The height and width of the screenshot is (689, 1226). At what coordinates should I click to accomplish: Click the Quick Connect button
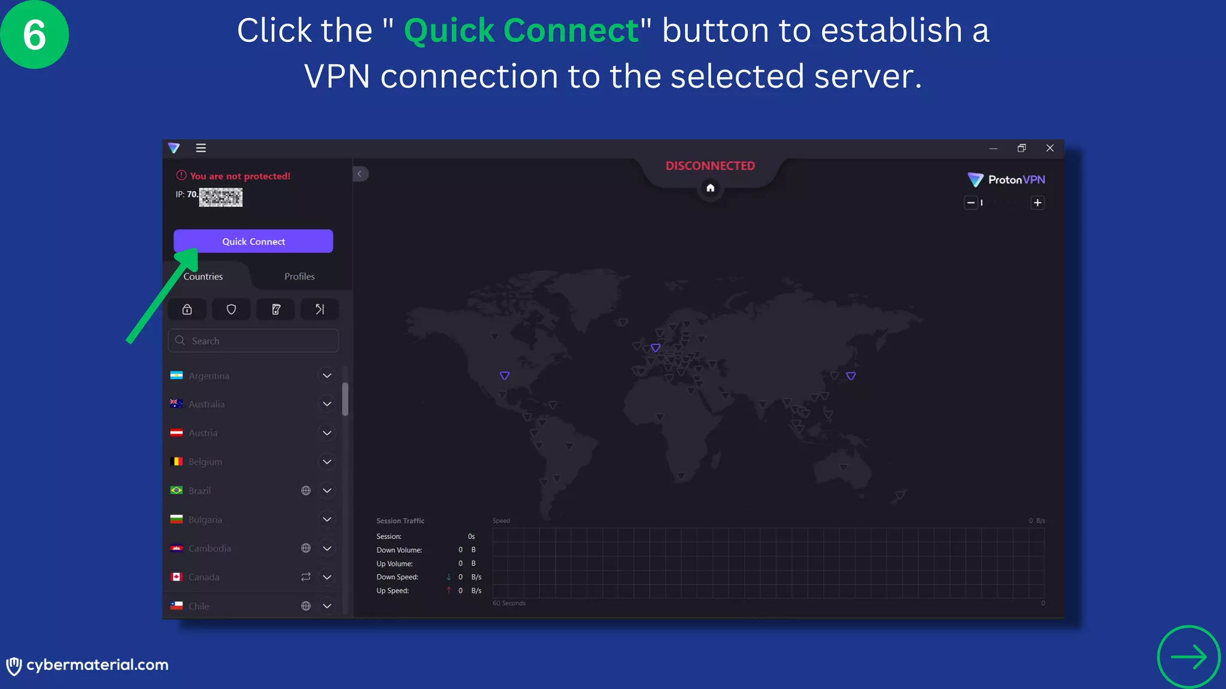coord(253,241)
